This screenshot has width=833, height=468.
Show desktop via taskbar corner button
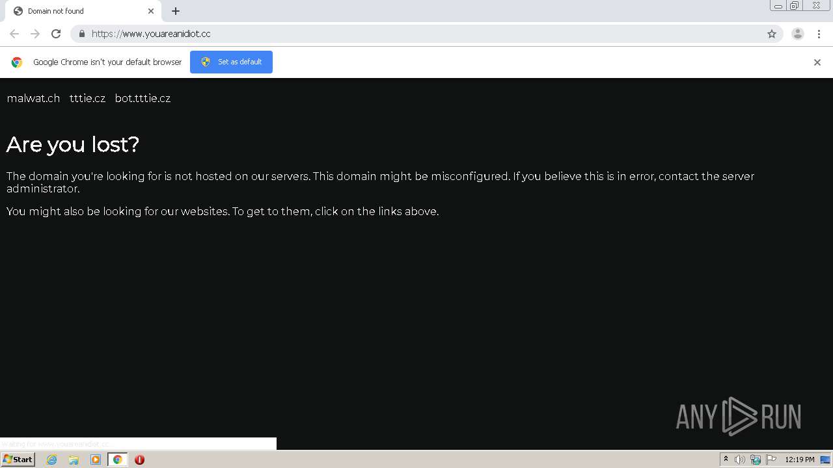(x=825, y=460)
